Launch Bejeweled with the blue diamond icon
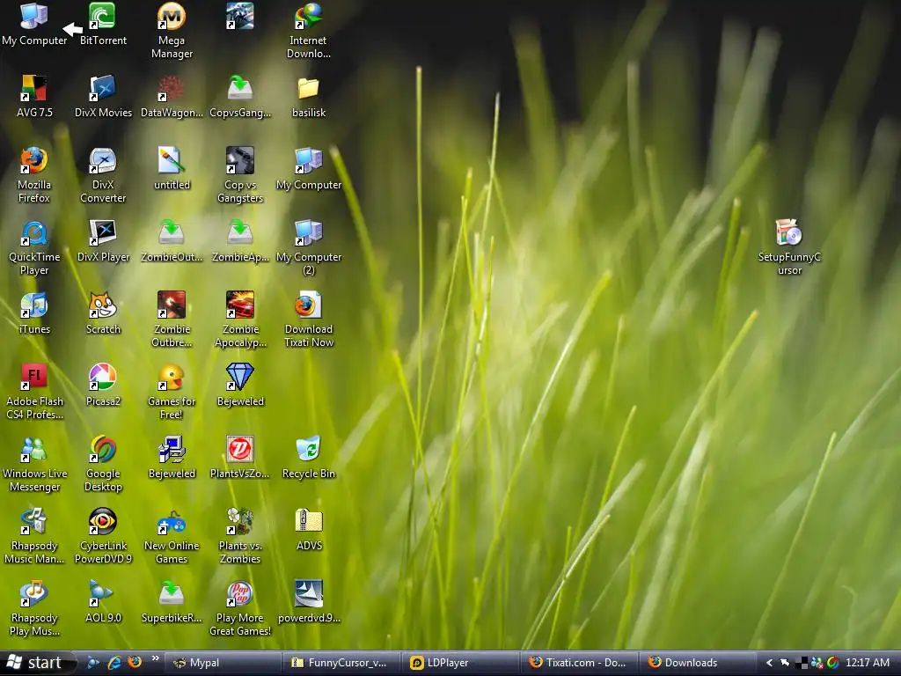 click(240, 386)
